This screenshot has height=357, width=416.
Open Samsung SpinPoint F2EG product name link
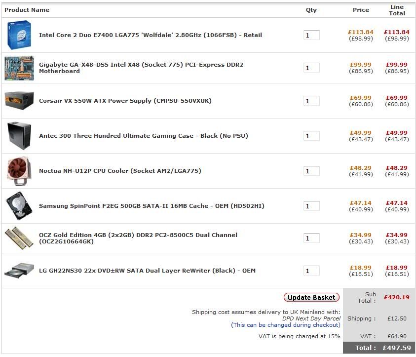[151, 206]
